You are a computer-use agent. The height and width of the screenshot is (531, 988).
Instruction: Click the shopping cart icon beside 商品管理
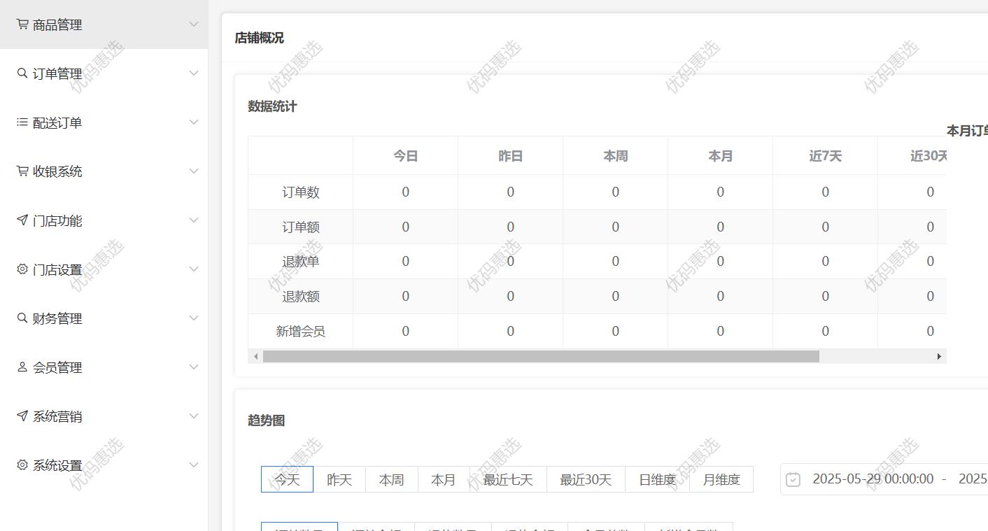tap(22, 24)
